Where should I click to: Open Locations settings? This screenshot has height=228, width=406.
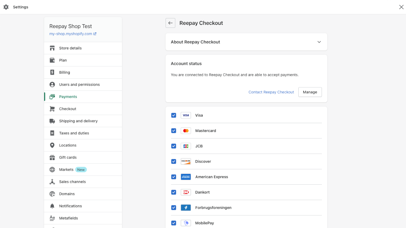pyautogui.click(x=83, y=145)
